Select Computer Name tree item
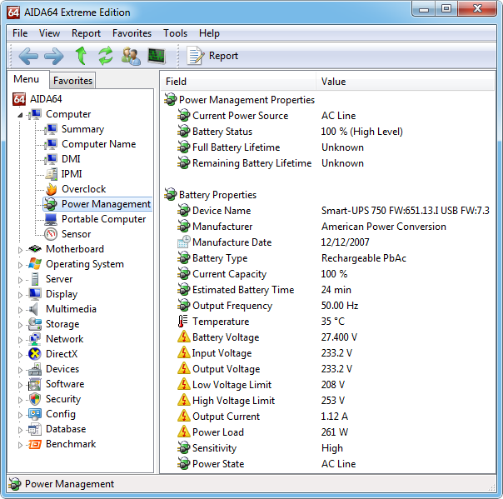 [x=99, y=144]
